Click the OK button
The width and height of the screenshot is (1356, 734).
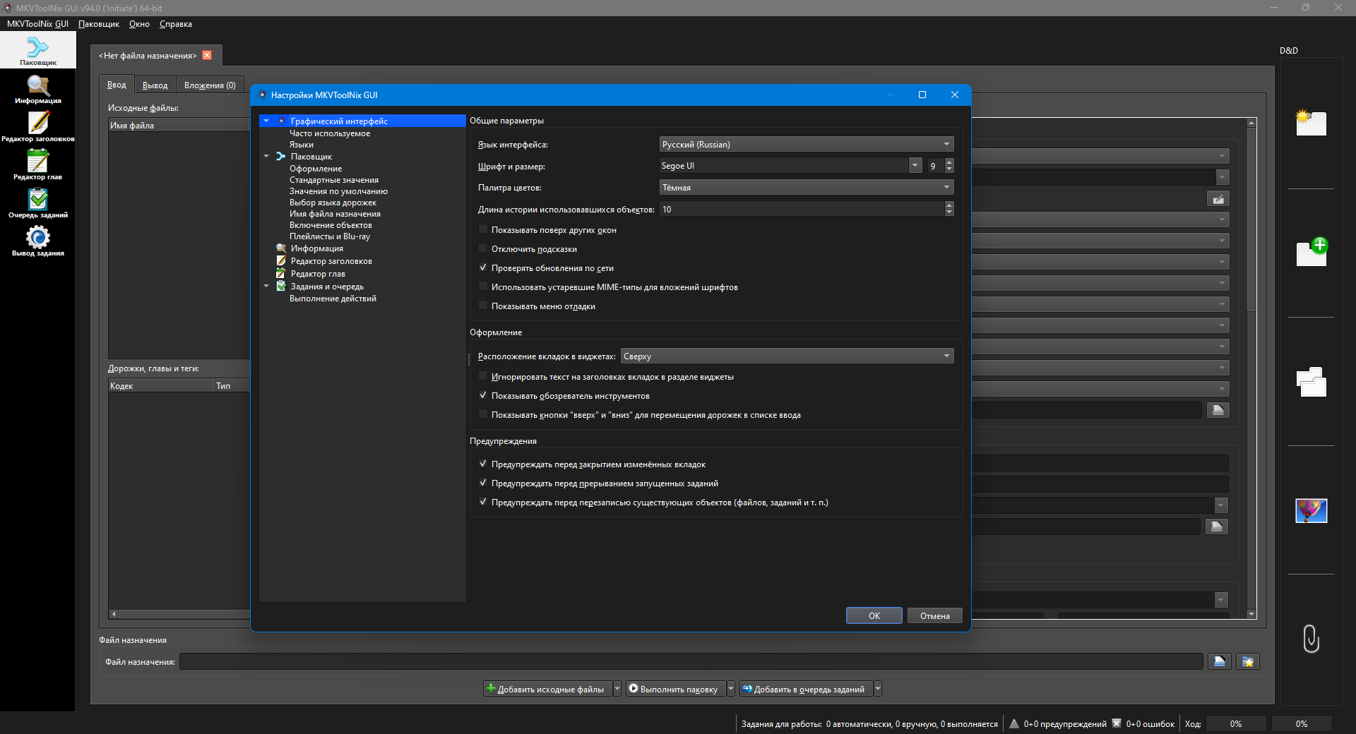(874, 615)
